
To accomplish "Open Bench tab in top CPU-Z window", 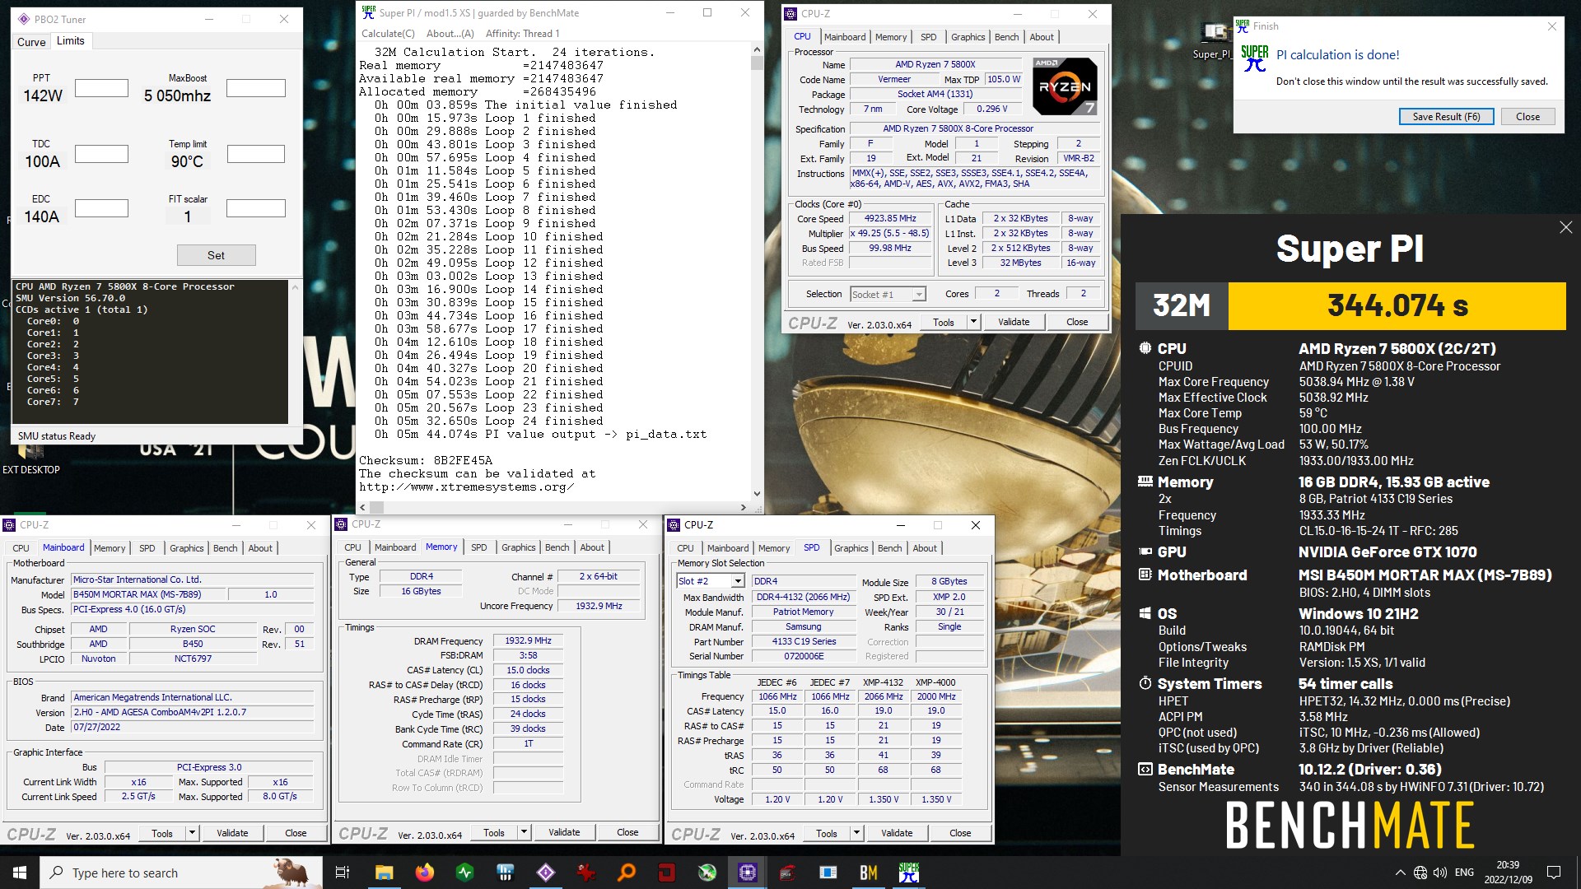I will [1006, 37].
